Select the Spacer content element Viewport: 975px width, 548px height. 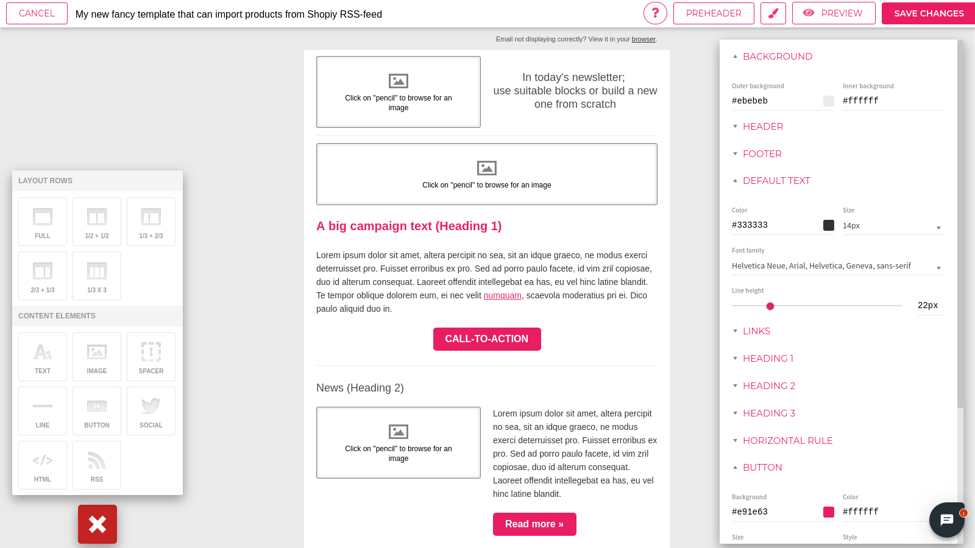coord(151,357)
